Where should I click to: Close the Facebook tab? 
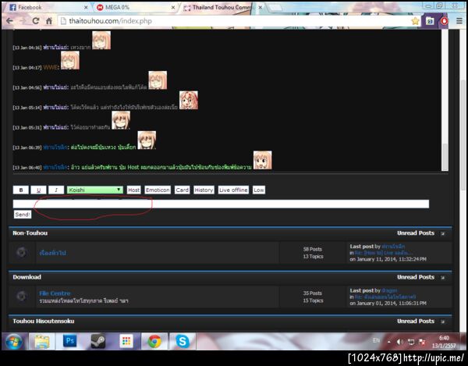tap(86, 8)
